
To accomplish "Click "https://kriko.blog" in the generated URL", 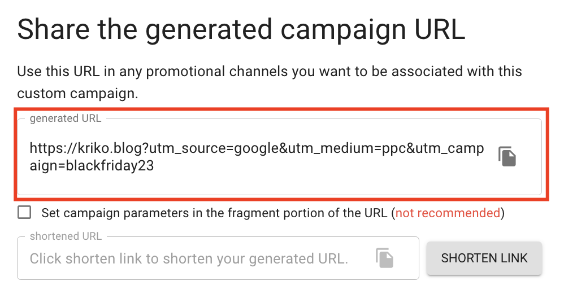I will click(89, 148).
